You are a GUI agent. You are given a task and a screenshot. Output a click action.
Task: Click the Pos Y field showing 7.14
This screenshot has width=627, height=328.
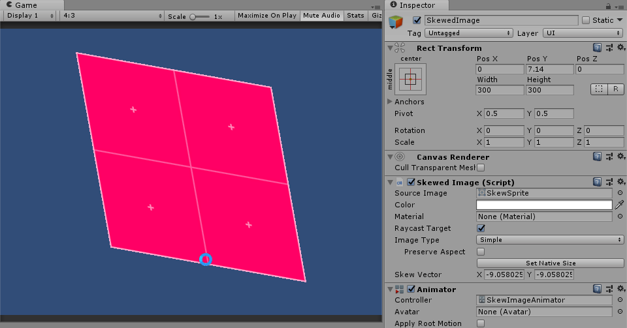(550, 69)
